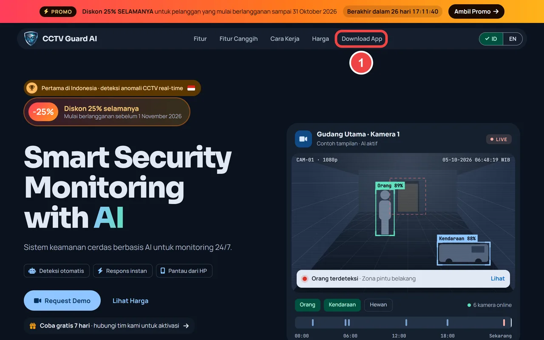Open the Fitur Canggih menu item

238,39
